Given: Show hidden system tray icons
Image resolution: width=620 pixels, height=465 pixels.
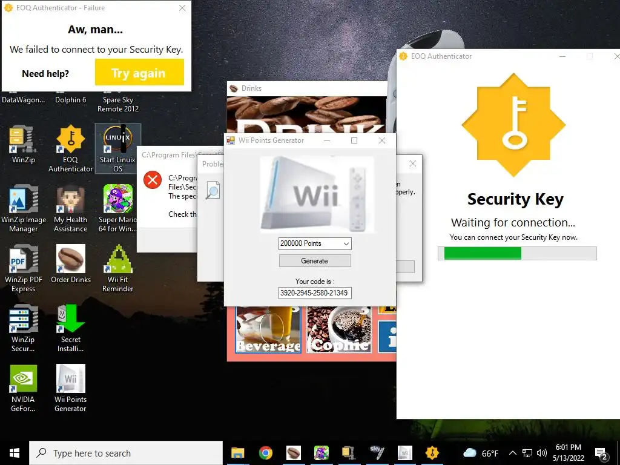Looking at the screenshot, I should click(512, 453).
